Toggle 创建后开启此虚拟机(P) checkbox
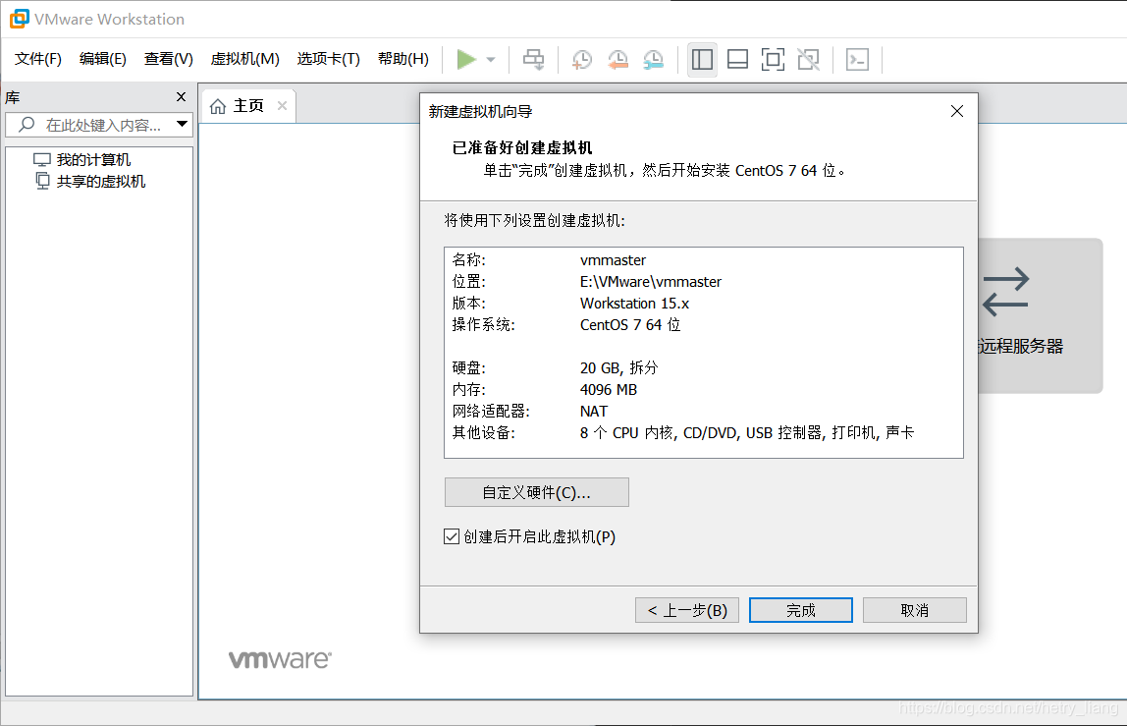Screen dimensions: 1127x726 point(452,536)
